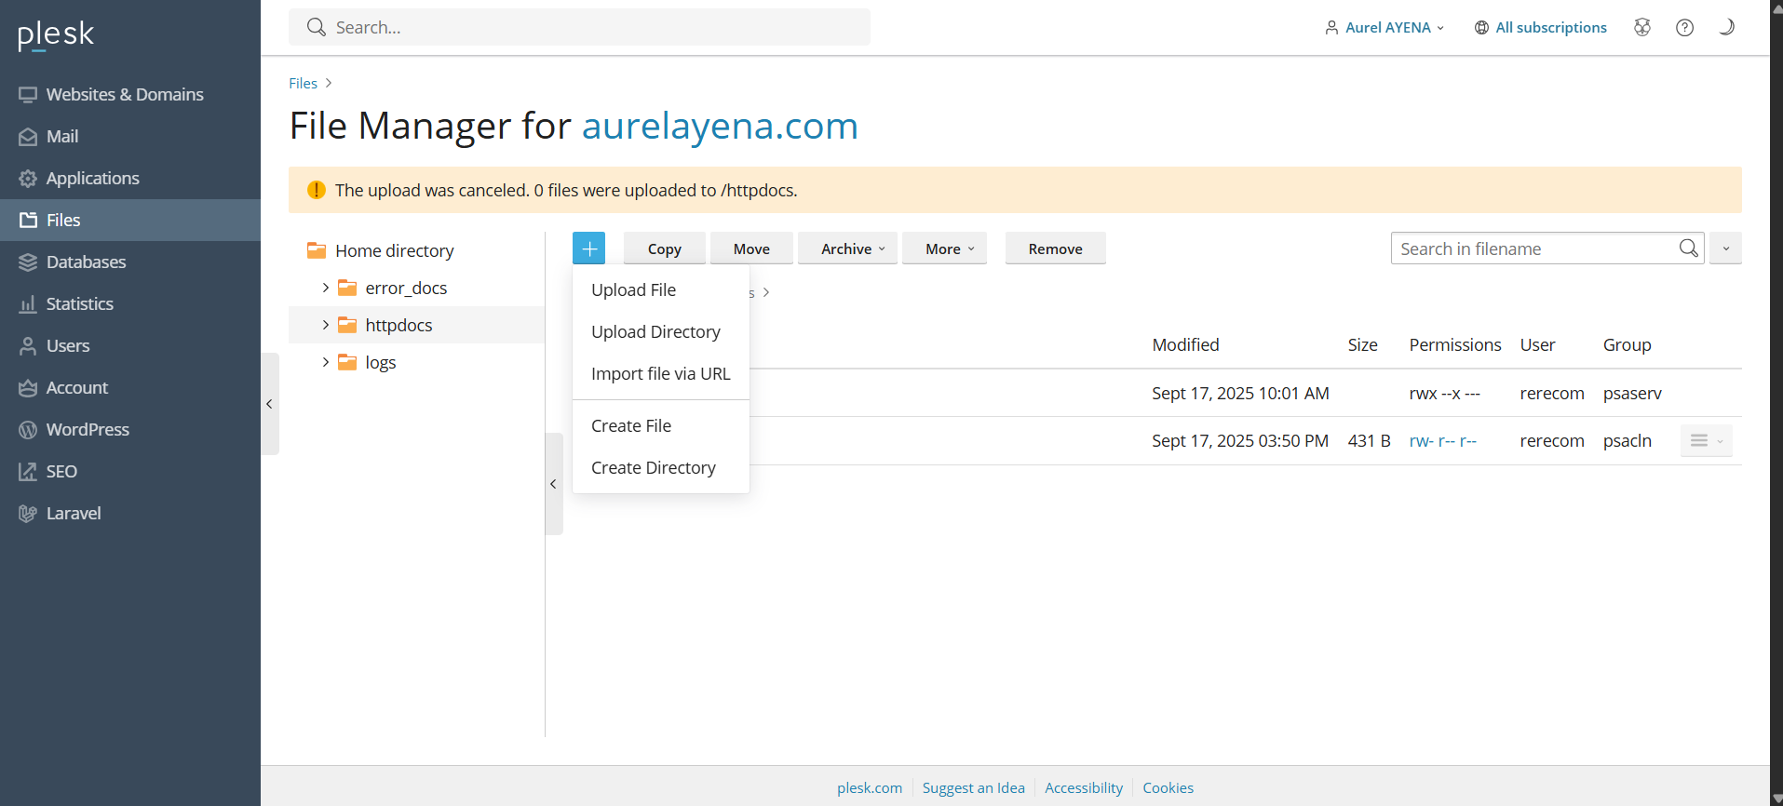Open the Archive dropdown

(x=852, y=249)
